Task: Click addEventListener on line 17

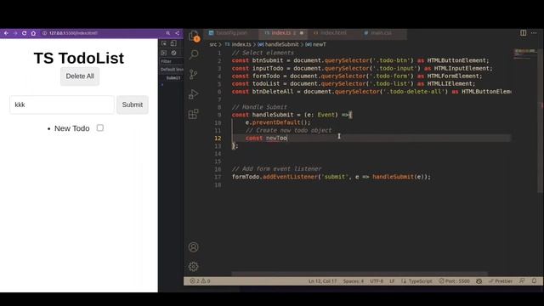Action: 290,177
